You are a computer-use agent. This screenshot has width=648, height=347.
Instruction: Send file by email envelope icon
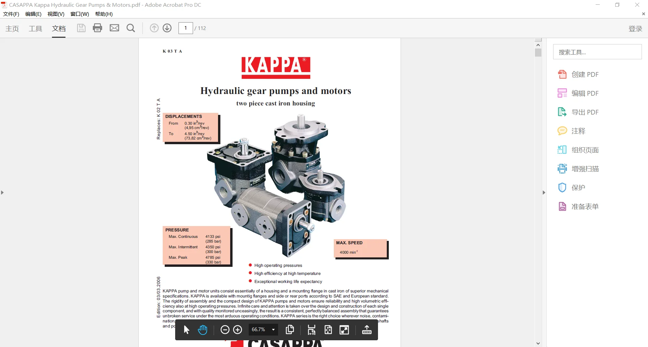point(114,28)
